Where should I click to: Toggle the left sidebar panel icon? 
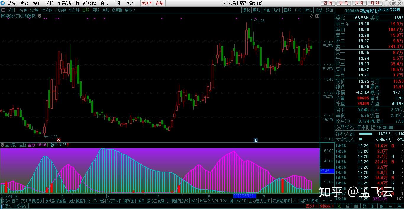3,10
